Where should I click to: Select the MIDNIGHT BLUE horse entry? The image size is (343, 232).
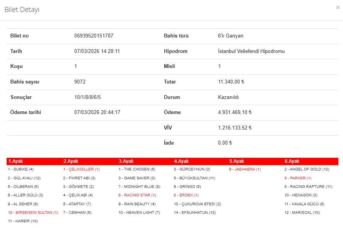[139, 186]
